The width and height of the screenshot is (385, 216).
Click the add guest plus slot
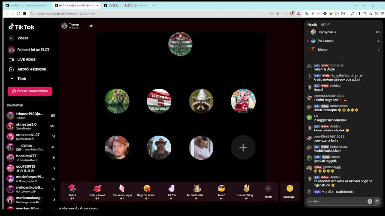(243, 147)
